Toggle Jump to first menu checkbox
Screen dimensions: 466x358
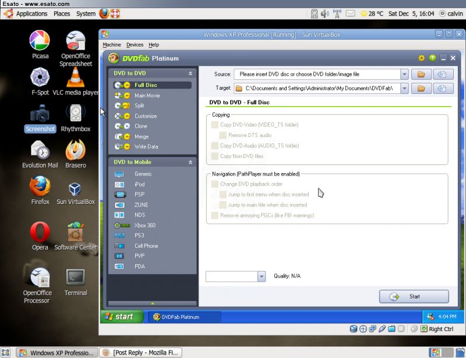[x=223, y=194]
